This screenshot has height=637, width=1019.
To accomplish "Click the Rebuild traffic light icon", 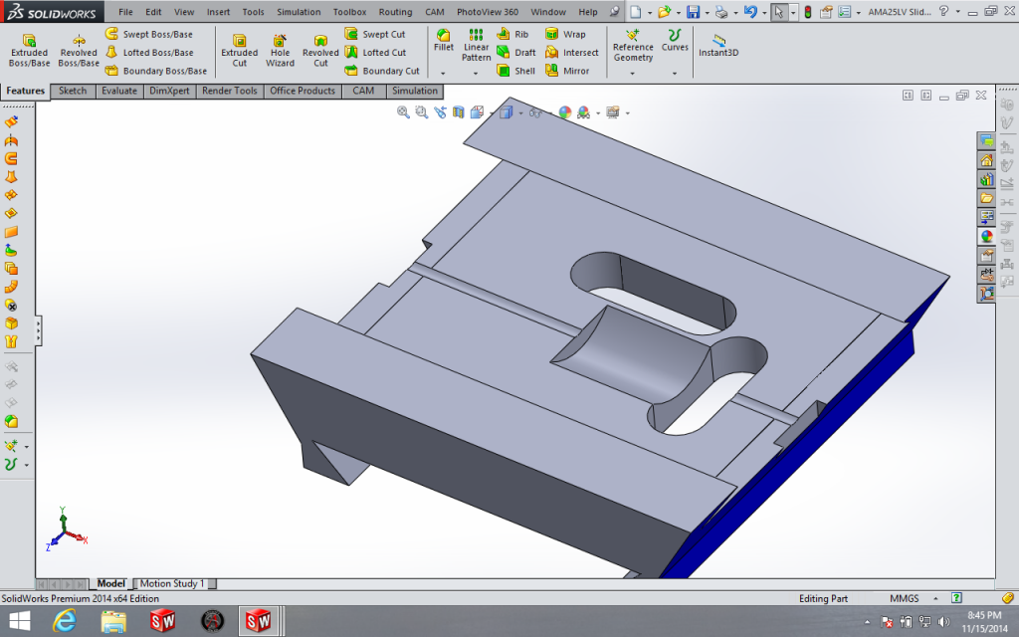I will tap(807, 12).
